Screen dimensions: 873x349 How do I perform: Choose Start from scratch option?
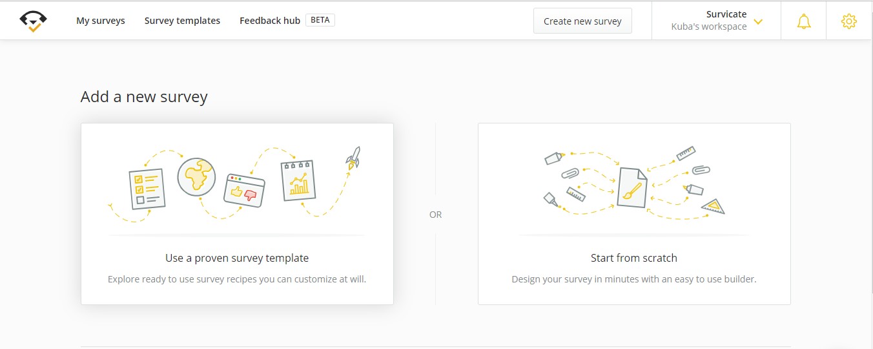click(634, 214)
